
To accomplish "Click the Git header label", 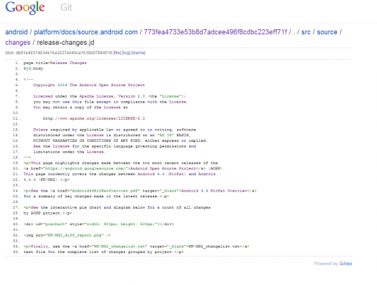I will point(66,7).
